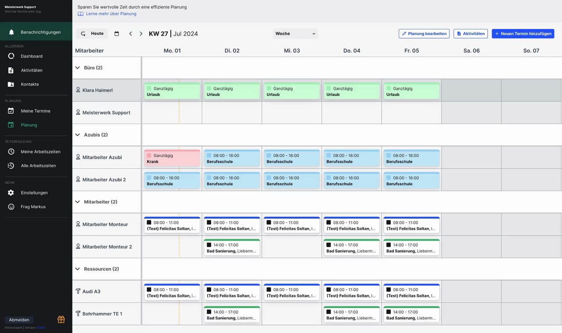Go to previous week arrow
Viewport: 562px width, 333px height.
pyautogui.click(x=130, y=34)
